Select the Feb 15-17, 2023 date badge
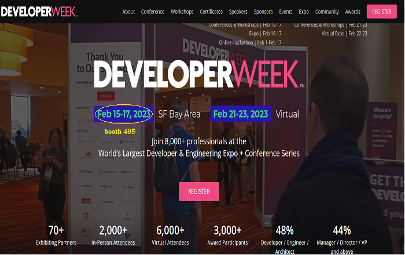The image size is (405, 255). click(x=124, y=114)
